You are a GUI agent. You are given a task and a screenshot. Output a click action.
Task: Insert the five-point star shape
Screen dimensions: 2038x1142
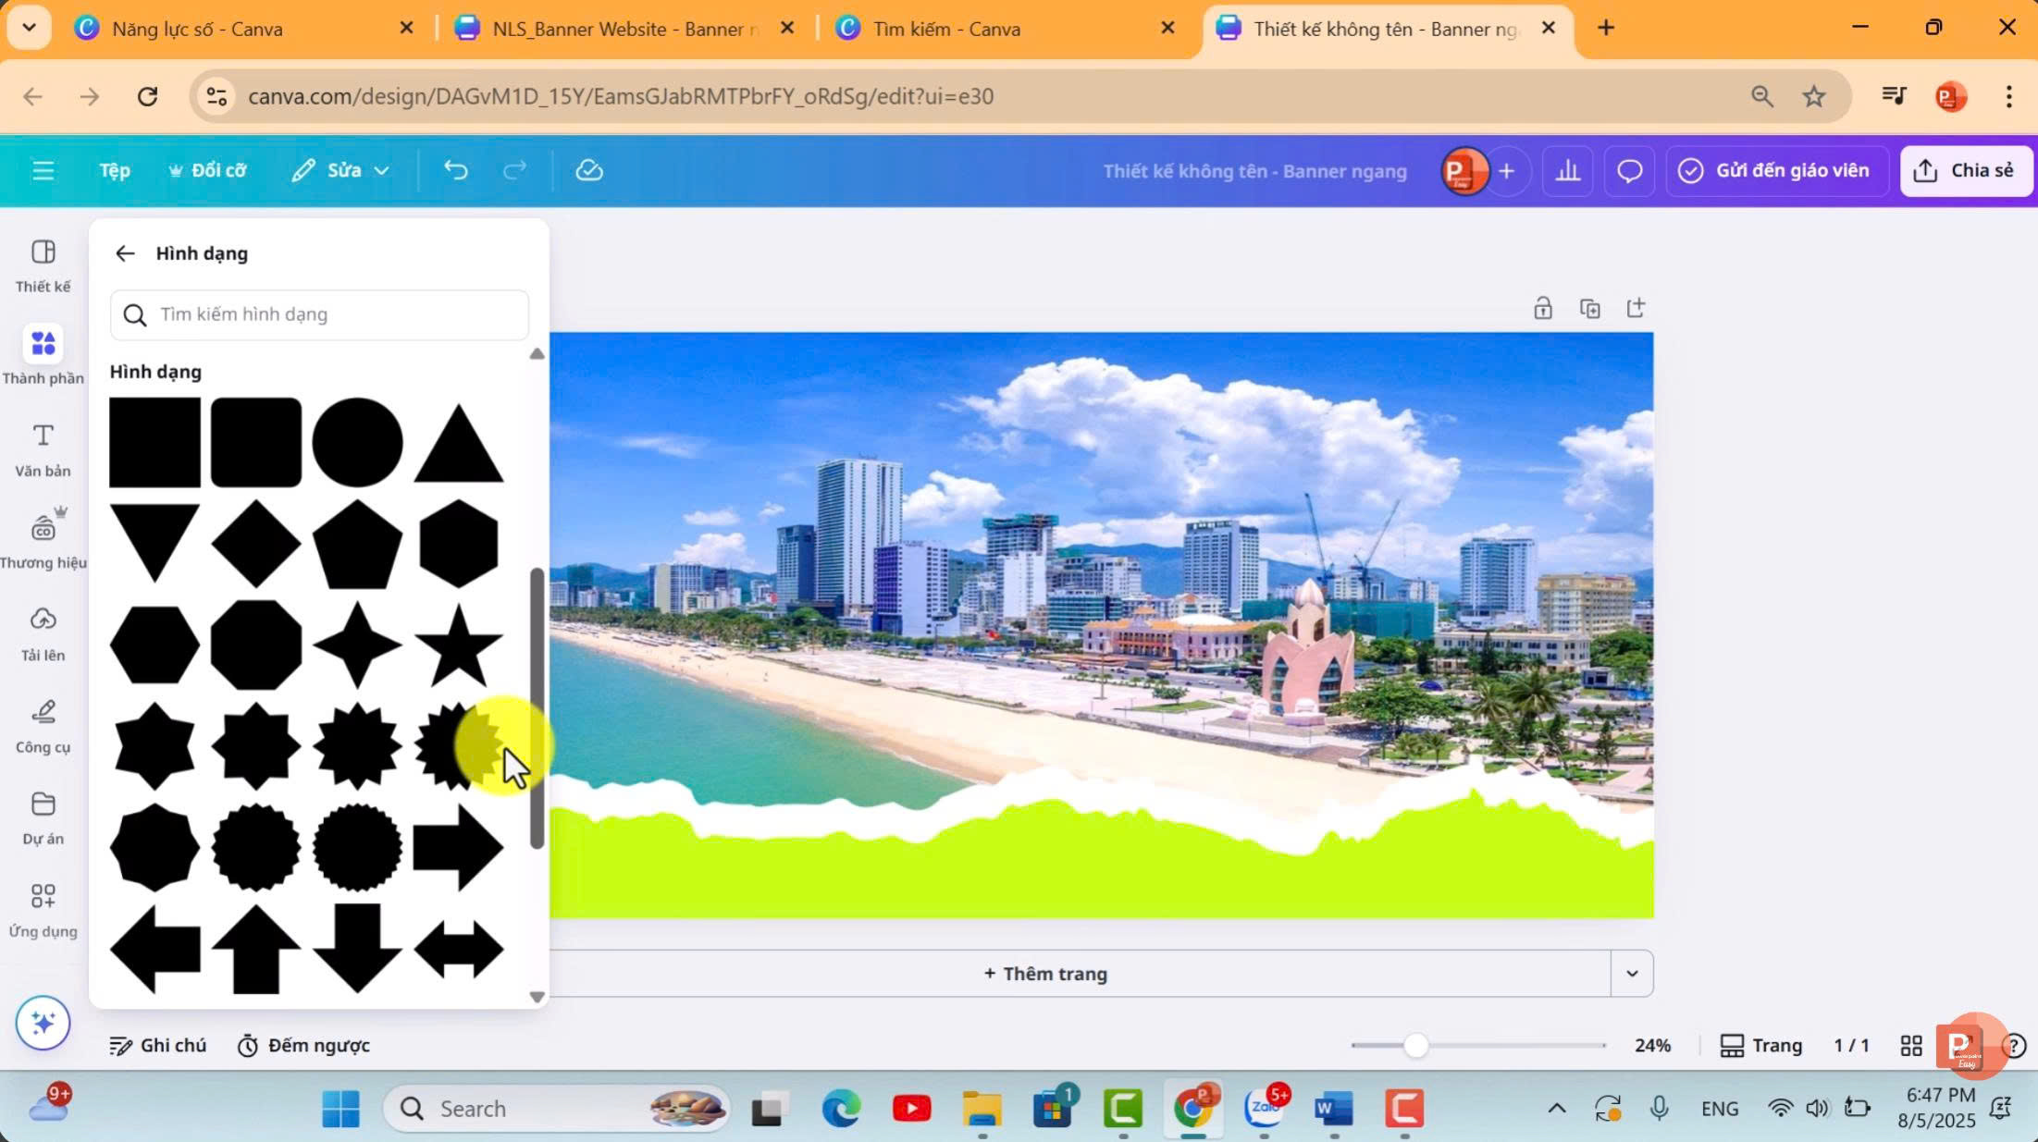(458, 645)
